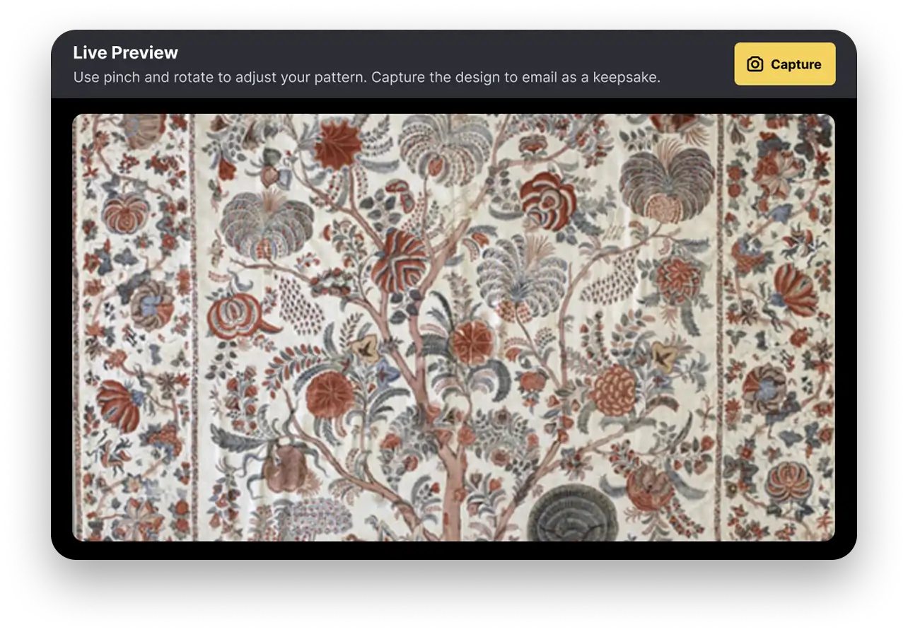Click the pinch and rotate instruction text
908x632 pixels.
(367, 77)
